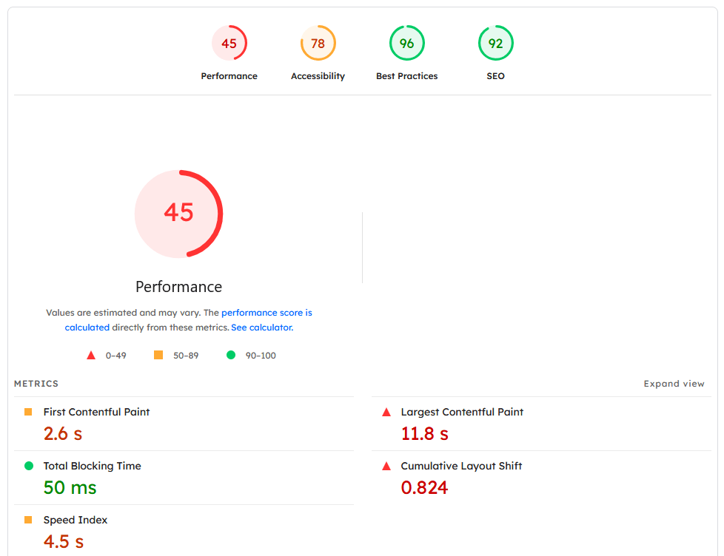The height and width of the screenshot is (556, 724).
Task: Jump to the Accessibility section label
Action: (318, 76)
